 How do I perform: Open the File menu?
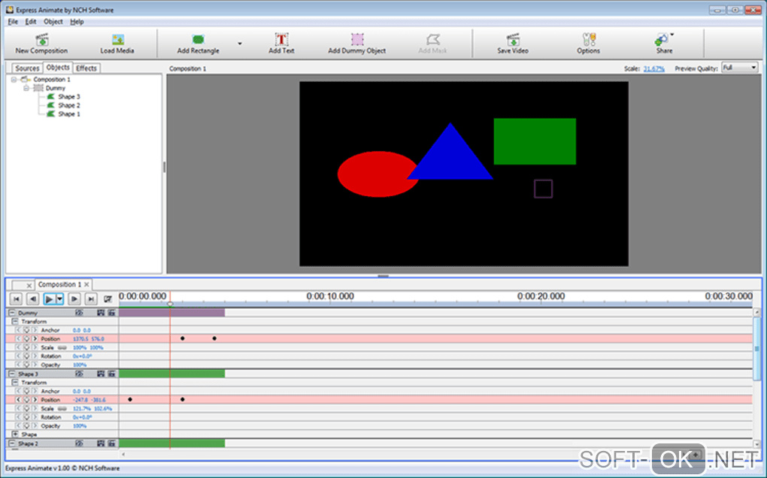pyautogui.click(x=13, y=22)
